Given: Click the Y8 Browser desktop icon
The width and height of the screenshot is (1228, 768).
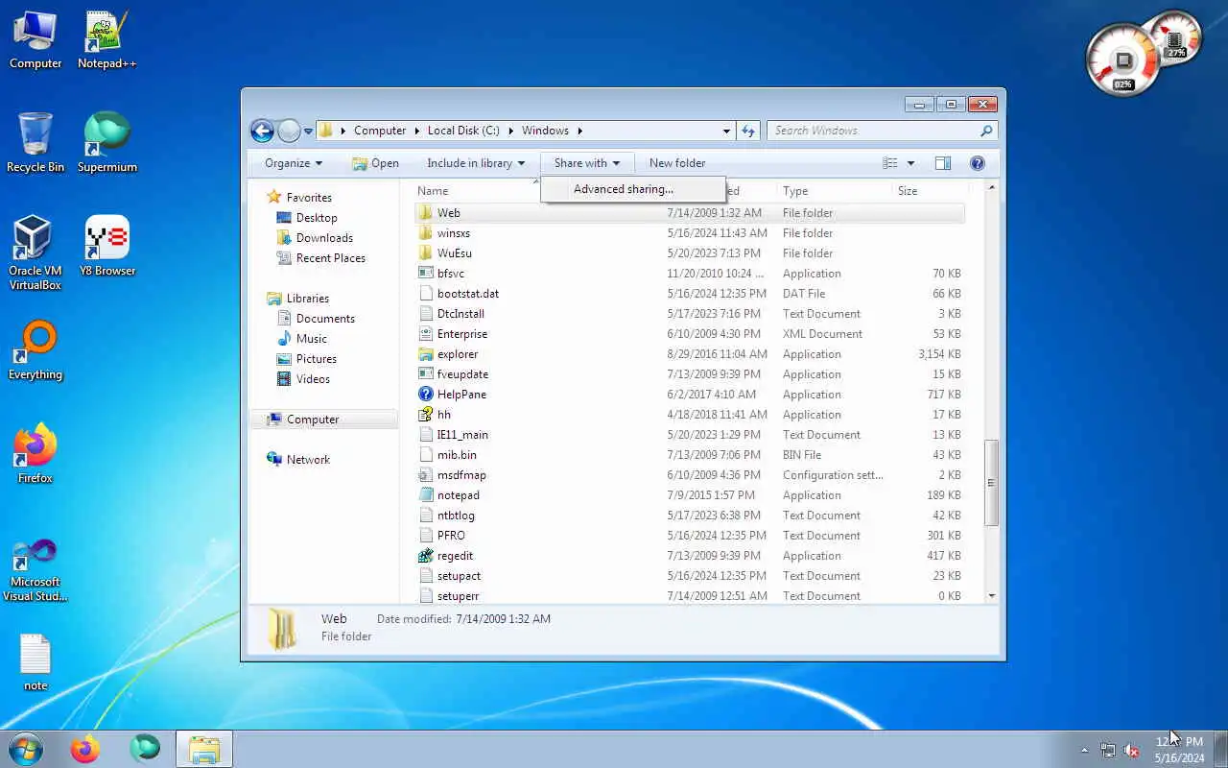Looking at the screenshot, I should click(106, 247).
